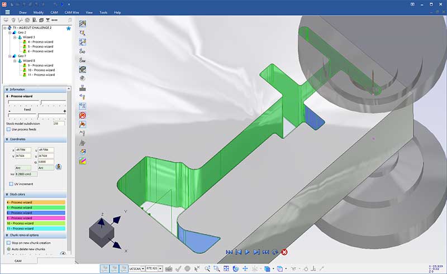The height and width of the screenshot is (274, 447).
Task: Click the CAM icon in vertical toolbar
Action: coord(82,60)
